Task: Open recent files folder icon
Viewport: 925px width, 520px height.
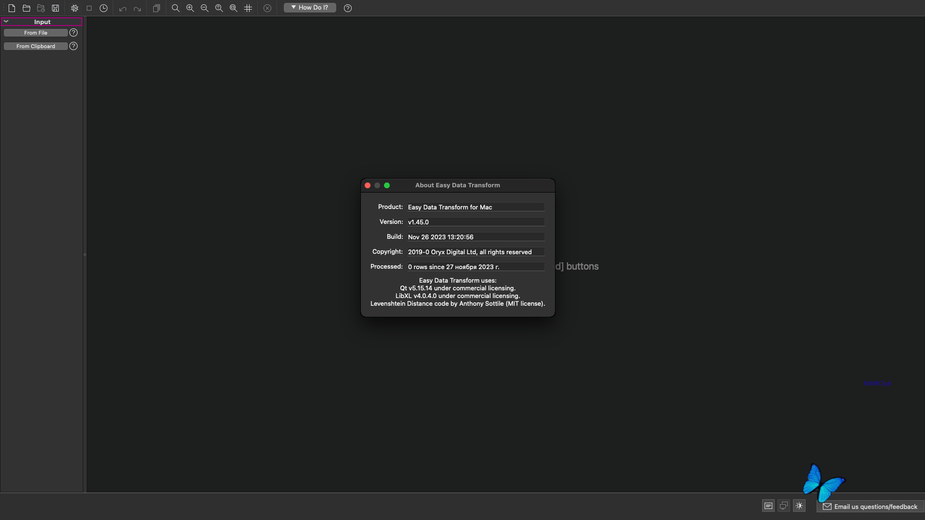Action: tap(41, 8)
